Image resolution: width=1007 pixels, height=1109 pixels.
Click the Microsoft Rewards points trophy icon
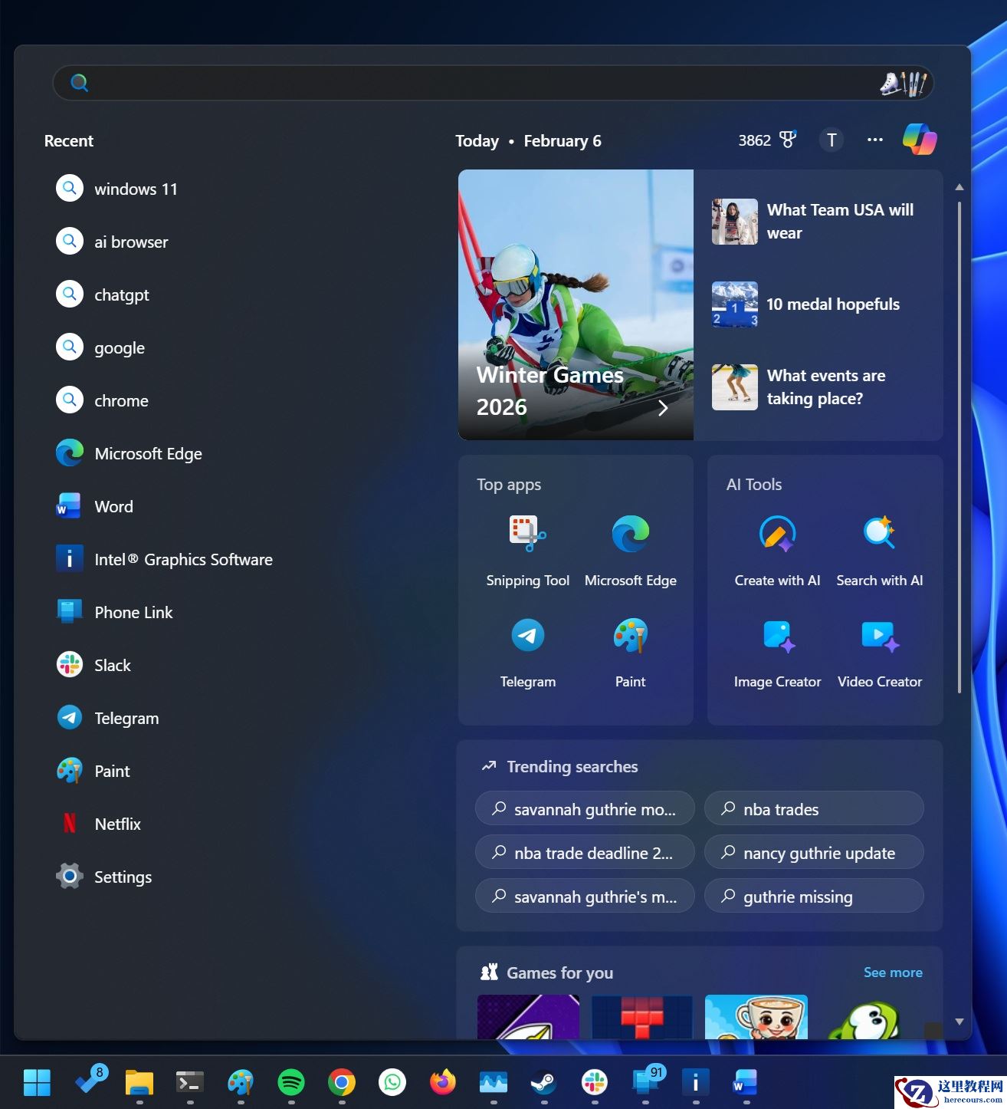click(x=787, y=140)
